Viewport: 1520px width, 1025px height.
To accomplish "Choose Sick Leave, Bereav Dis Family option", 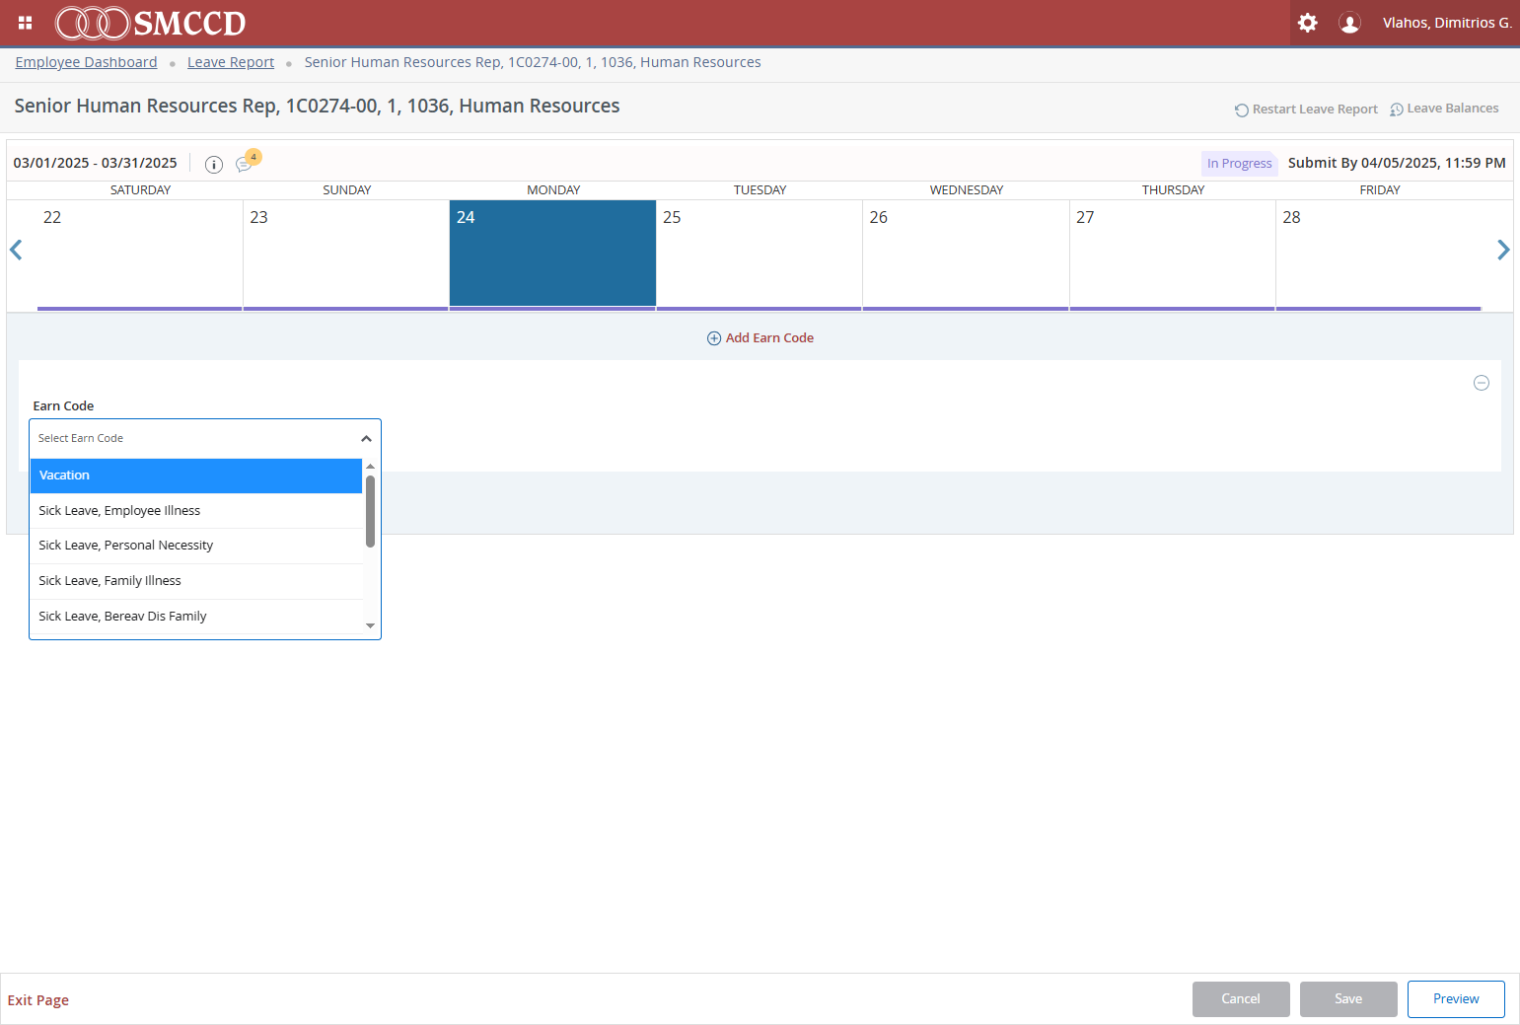I will pyautogui.click(x=196, y=617).
